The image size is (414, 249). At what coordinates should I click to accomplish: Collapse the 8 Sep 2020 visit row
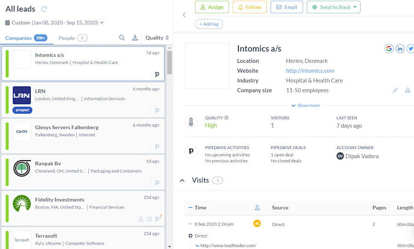[x=190, y=224]
